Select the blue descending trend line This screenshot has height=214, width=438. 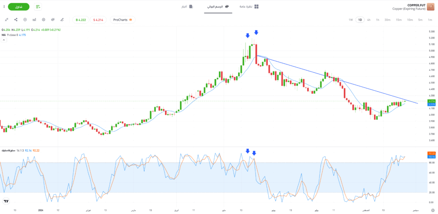click(x=337, y=80)
